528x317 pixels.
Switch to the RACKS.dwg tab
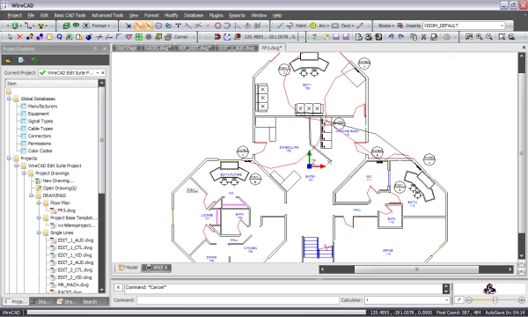(x=158, y=48)
